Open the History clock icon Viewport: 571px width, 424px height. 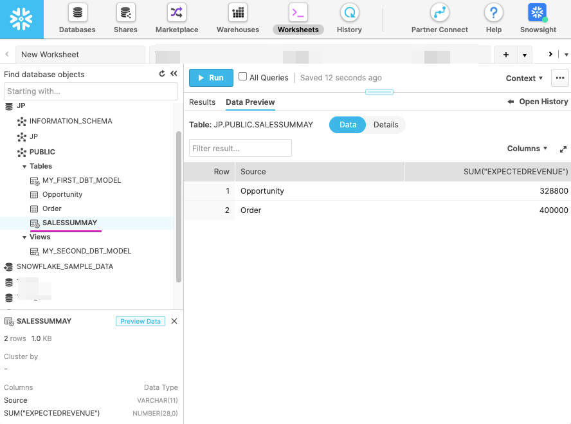pos(350,13)
